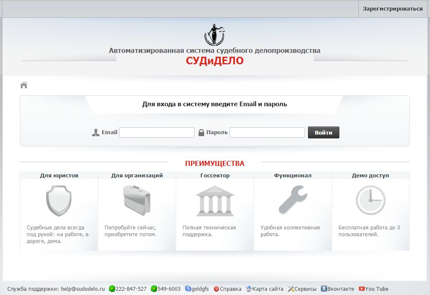The height and width of the screenshot is (295, 430).
Task: Click the red Справка help icon
Action: click(216, 289)
